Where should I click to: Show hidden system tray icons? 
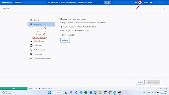tap(141, 92)
